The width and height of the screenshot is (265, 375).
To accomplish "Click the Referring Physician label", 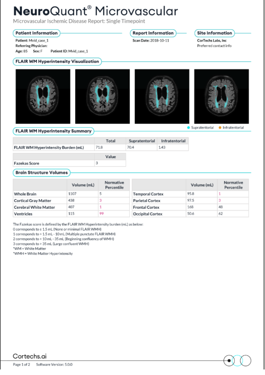I will point(31,46).
